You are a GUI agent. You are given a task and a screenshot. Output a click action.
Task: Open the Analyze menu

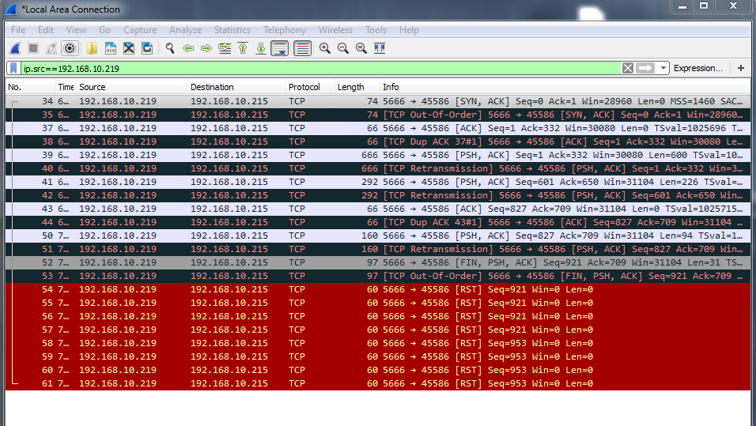(185, 30)
